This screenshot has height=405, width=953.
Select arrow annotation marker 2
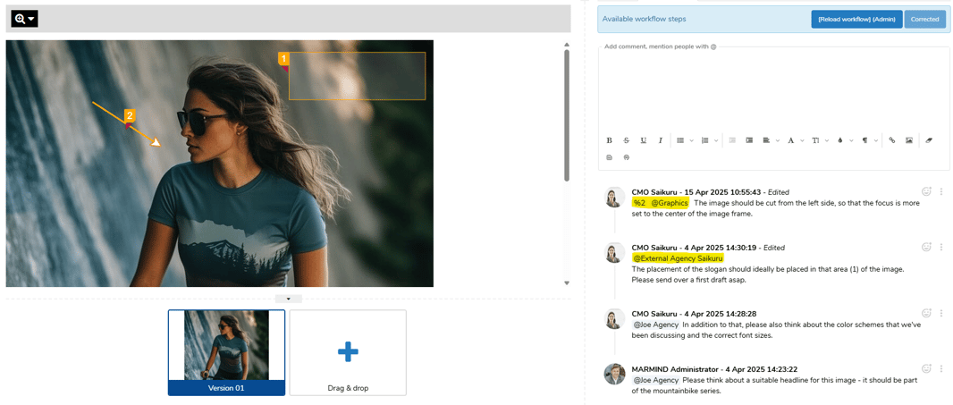(130, 116)
